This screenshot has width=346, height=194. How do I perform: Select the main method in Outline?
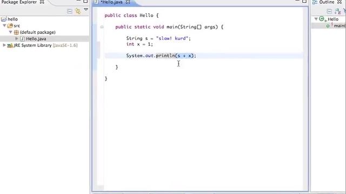click(340, 26)
